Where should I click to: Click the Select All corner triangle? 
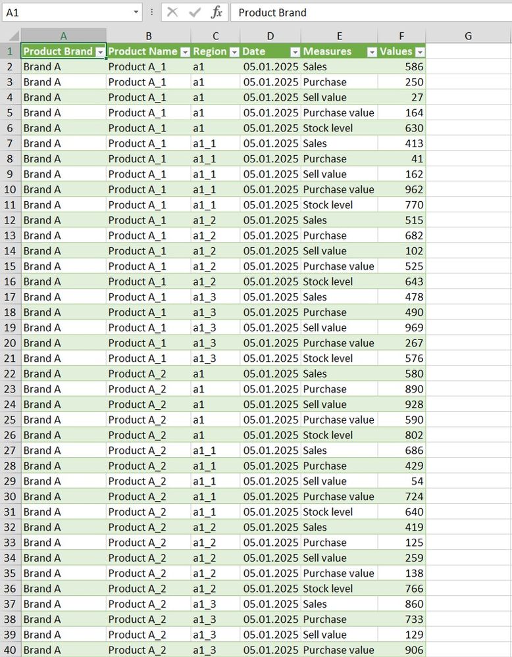11,36
